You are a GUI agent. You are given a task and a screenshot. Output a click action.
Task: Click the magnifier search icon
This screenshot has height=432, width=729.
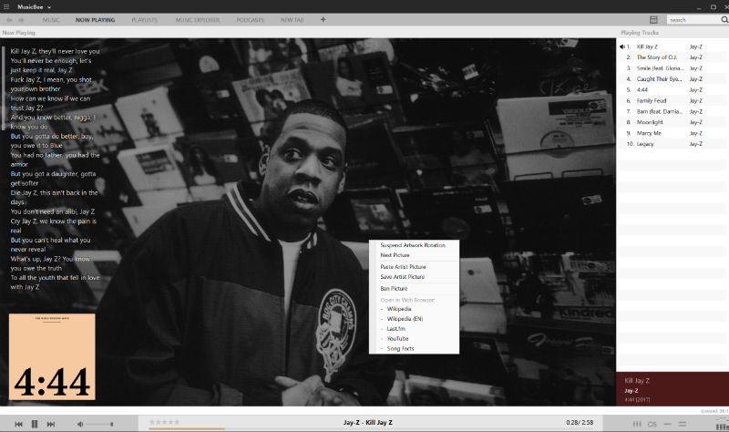(724, 19)
